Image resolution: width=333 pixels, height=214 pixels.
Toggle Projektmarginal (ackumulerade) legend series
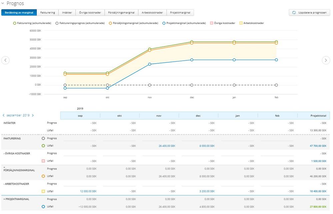[x=184, y=23]
